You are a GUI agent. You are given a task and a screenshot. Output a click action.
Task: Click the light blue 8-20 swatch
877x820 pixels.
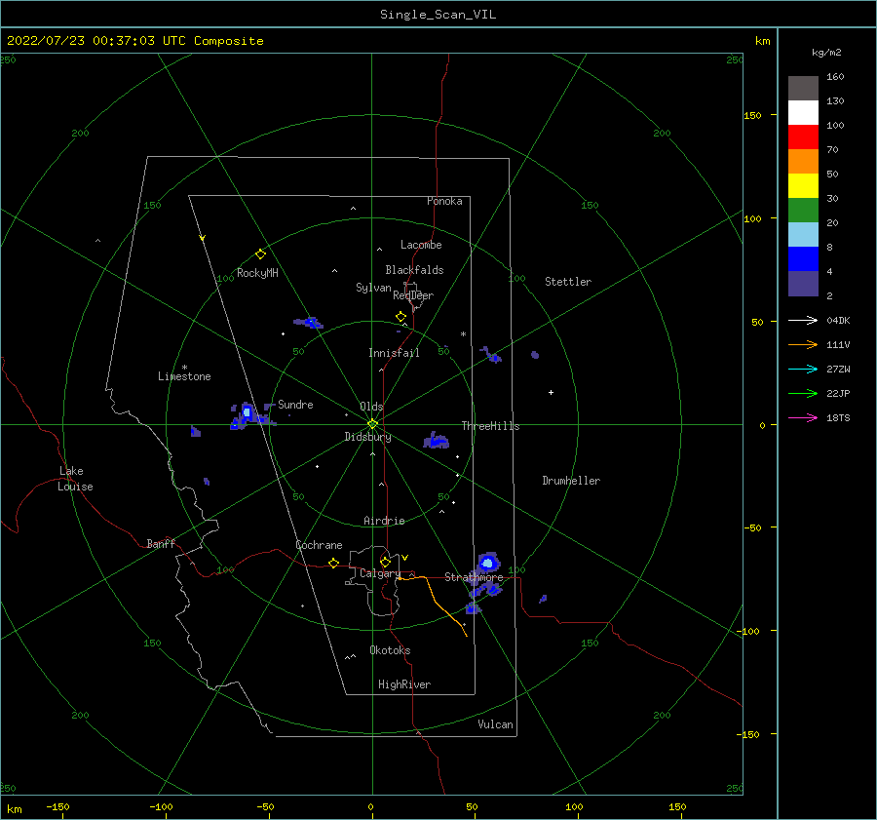click(x=803, y=235)
